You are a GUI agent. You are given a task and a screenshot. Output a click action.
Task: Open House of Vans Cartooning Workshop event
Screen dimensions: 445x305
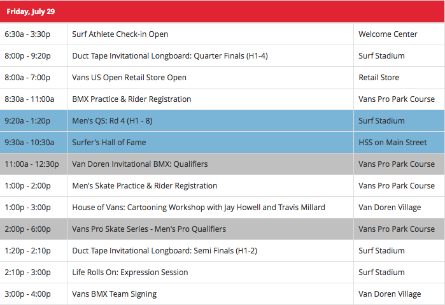click(198, 208)
